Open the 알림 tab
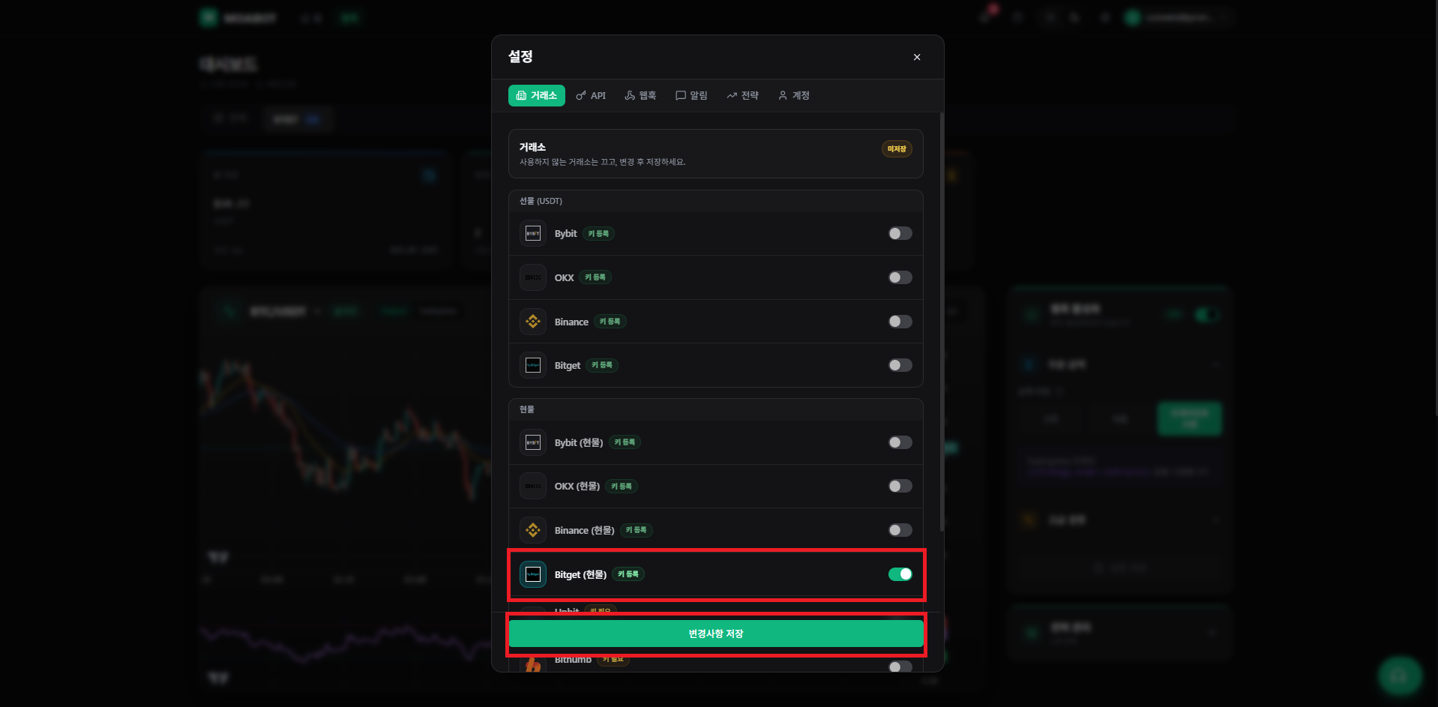1438x707 pixels. coord(691,95)
